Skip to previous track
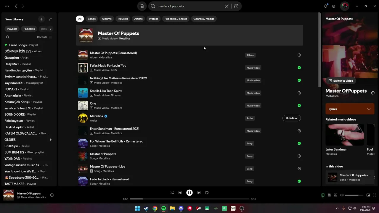379x213 pixels. pyautogui.click(x=180, y=193)
